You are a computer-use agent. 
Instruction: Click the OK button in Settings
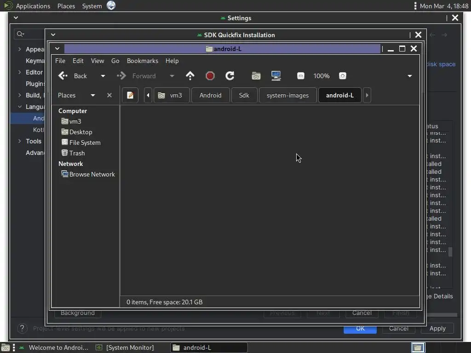pos(360,328)
